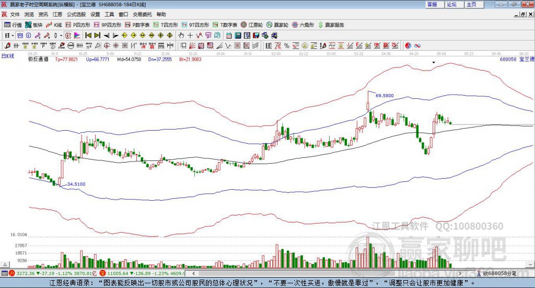Screen dimensions: 535x288
Task: Click the 论坛 forum button
Action: pyautogui.click(x=454, y=4)
